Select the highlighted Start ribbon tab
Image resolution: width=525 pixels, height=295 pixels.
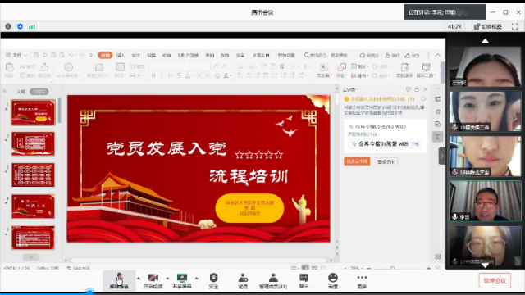(105, 55)
